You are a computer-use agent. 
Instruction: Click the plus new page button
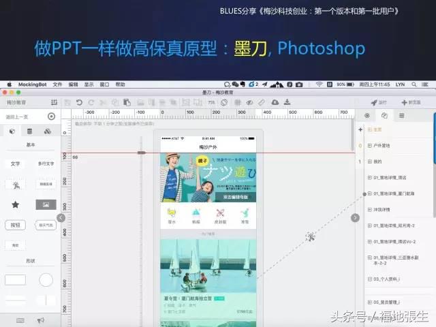tap(411, 103)
